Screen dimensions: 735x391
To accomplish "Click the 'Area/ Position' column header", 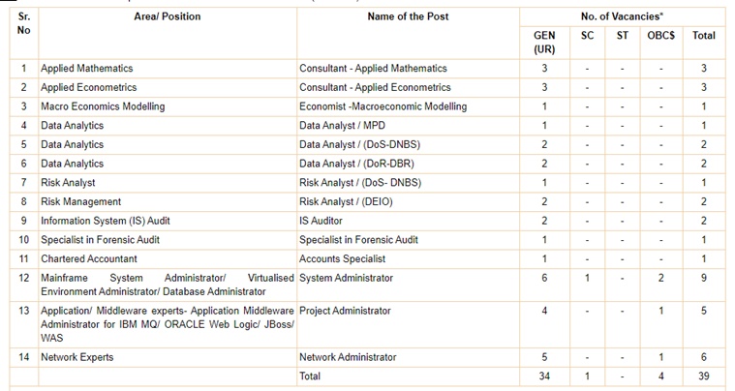I will click(x=167, y=16).
